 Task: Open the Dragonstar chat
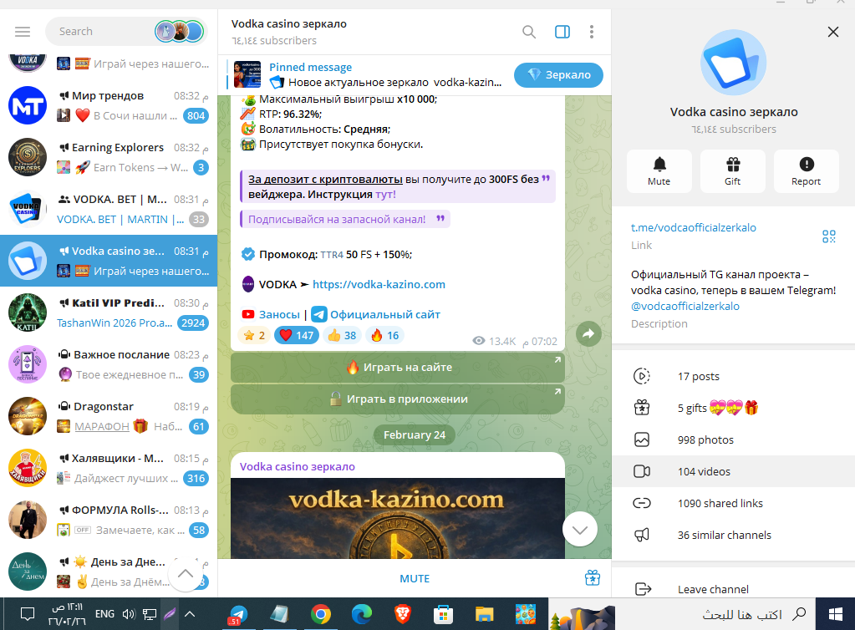[109, 416]
